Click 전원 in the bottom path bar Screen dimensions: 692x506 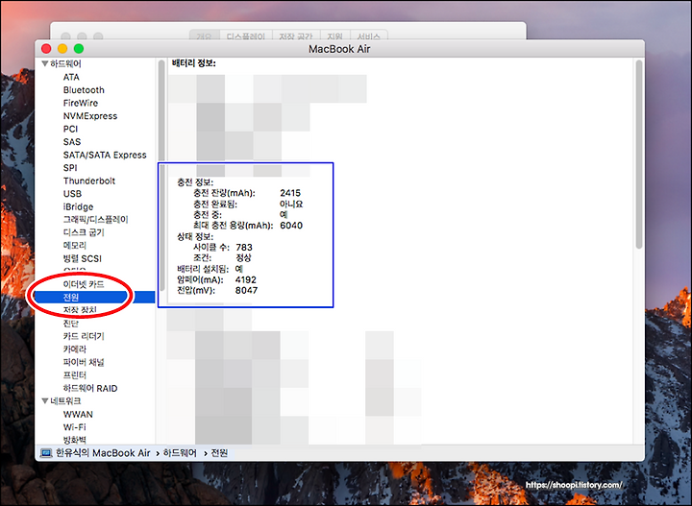219,453
